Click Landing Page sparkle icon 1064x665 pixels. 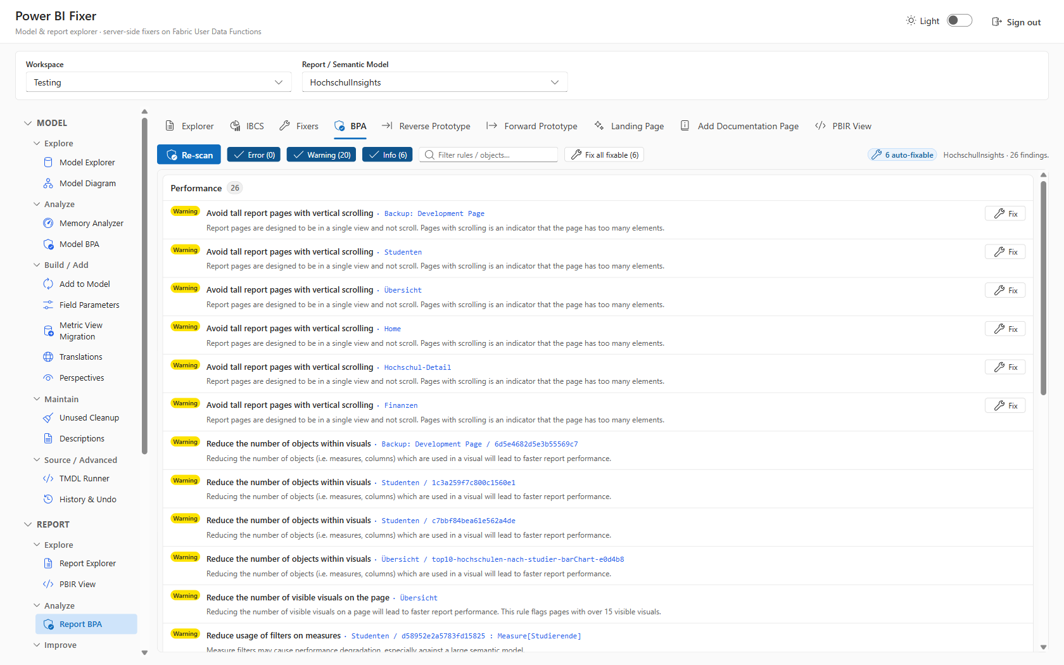point(599,125)
